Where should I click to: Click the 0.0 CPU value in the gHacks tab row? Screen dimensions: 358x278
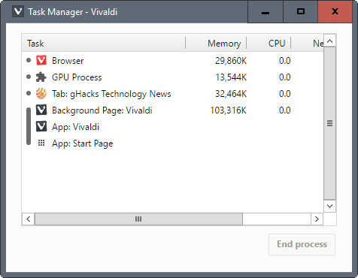[285, 94]
